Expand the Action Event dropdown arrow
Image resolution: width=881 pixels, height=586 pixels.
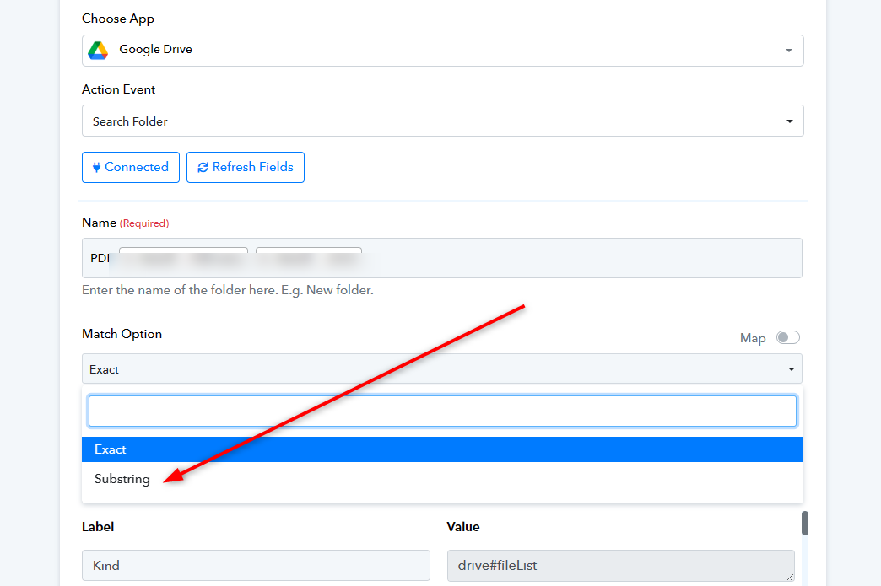click(790, 121)
